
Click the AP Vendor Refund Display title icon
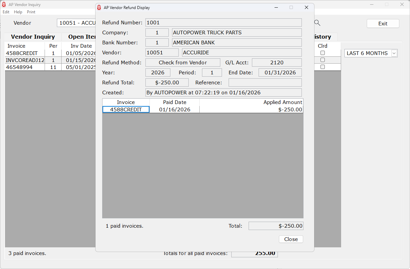[99, 7]
